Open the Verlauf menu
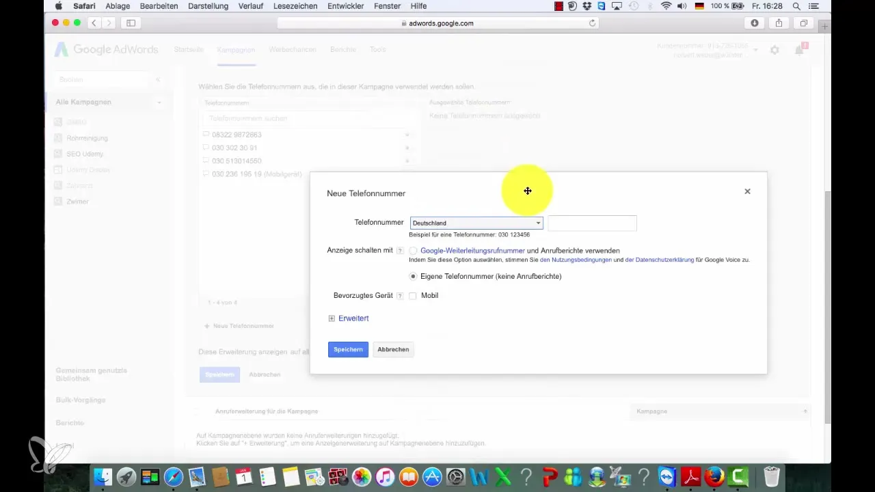Image resolution: width=875 pixels, height=492 pixels. 252,6
